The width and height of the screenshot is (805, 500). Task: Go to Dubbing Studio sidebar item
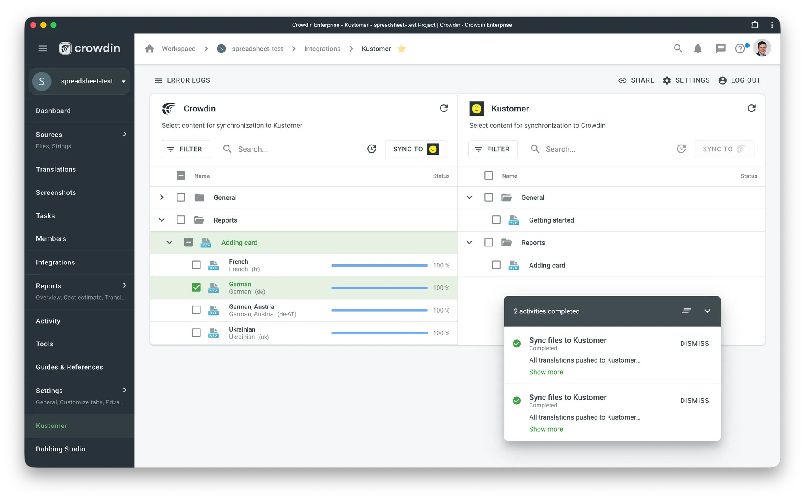(61, 449)
